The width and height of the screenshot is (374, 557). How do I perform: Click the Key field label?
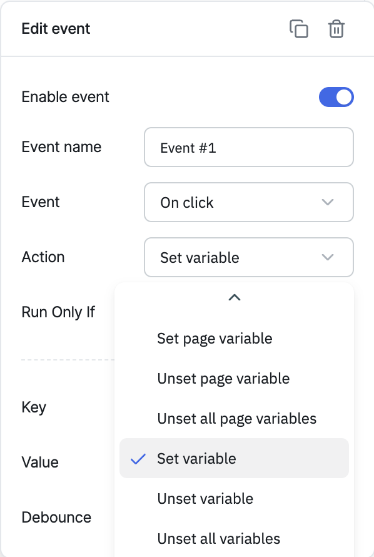[34, 407]
